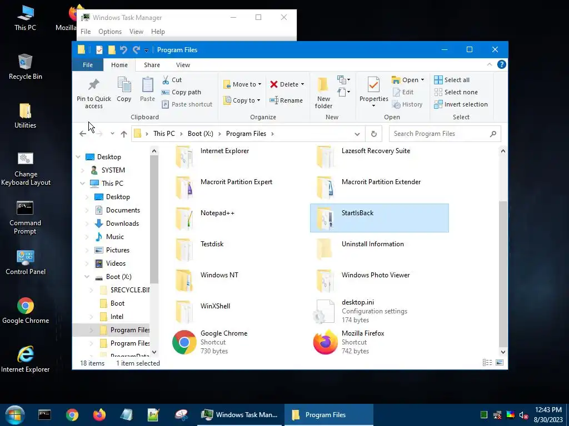Open the Delete options arrow

click(x=302, y=84)
